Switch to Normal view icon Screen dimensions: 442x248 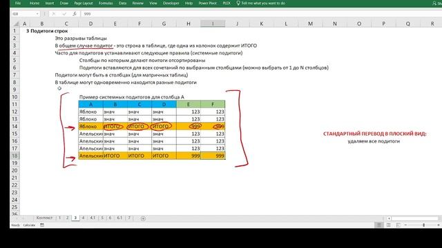click(379, 225)
